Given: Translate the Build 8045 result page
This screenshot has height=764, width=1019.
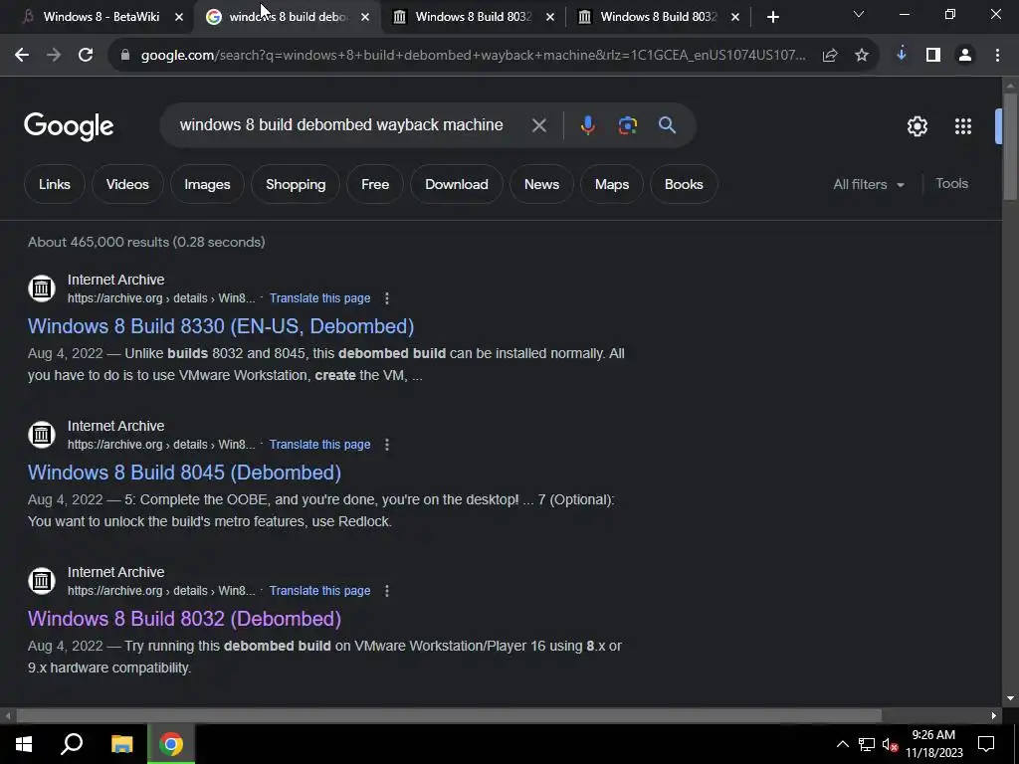Looking at the screenshot, I should pos(319,445).
